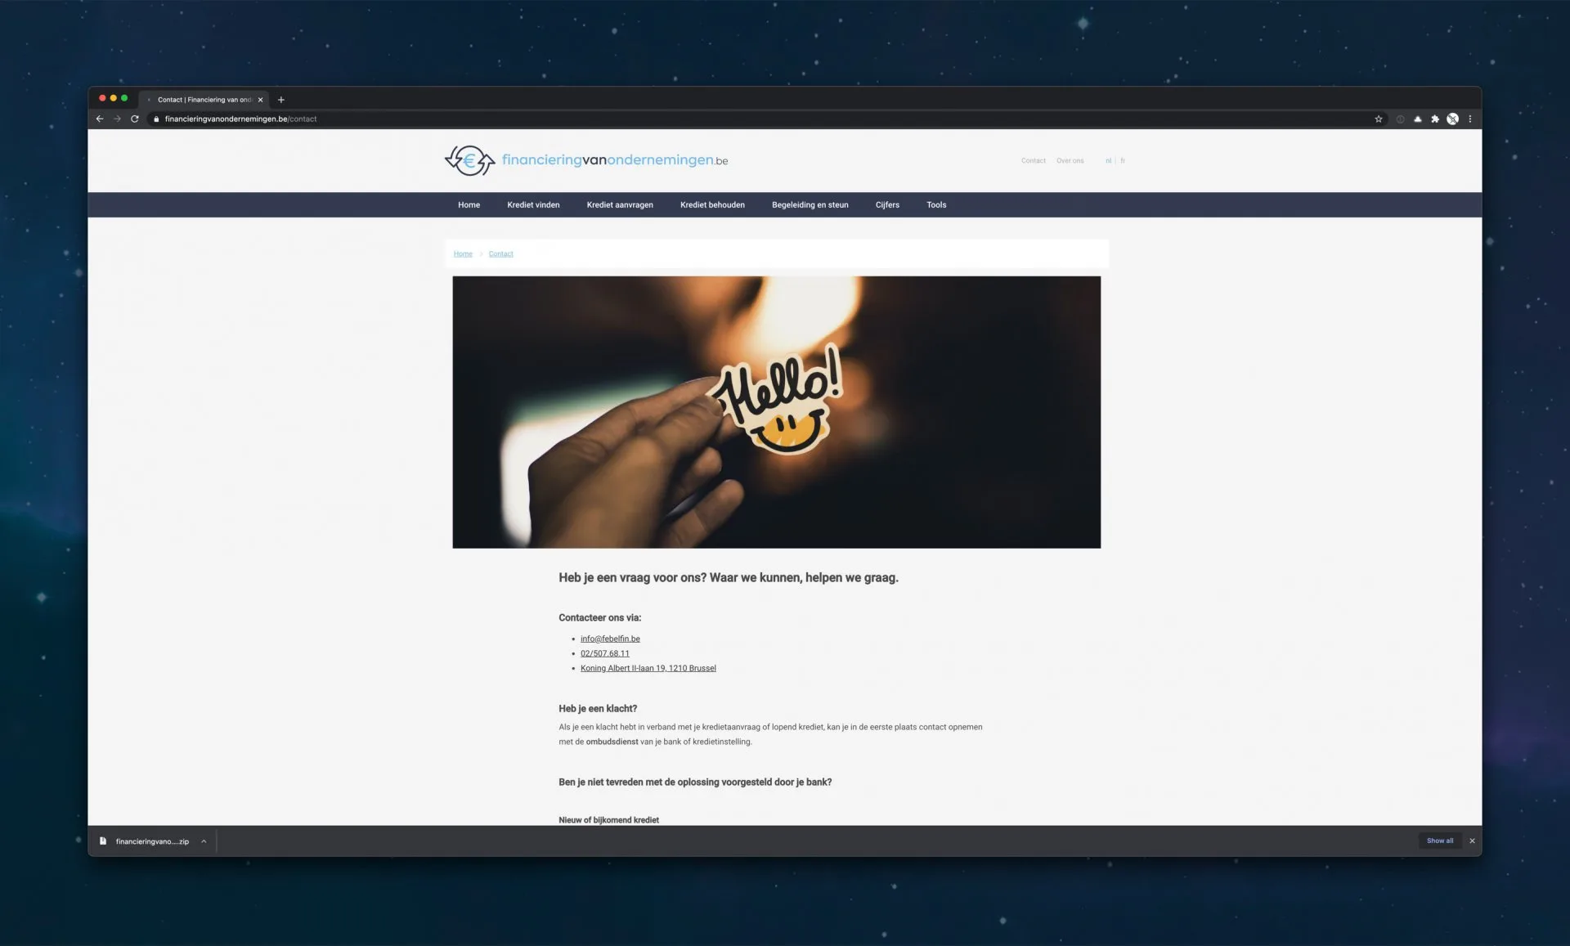
Task: Click the greyed circular extension icon
Action: (x=1400, y=119)
